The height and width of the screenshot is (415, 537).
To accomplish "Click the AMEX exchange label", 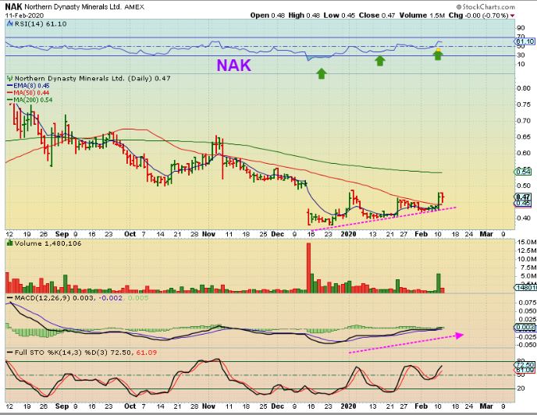I will [x=134, y=7].
